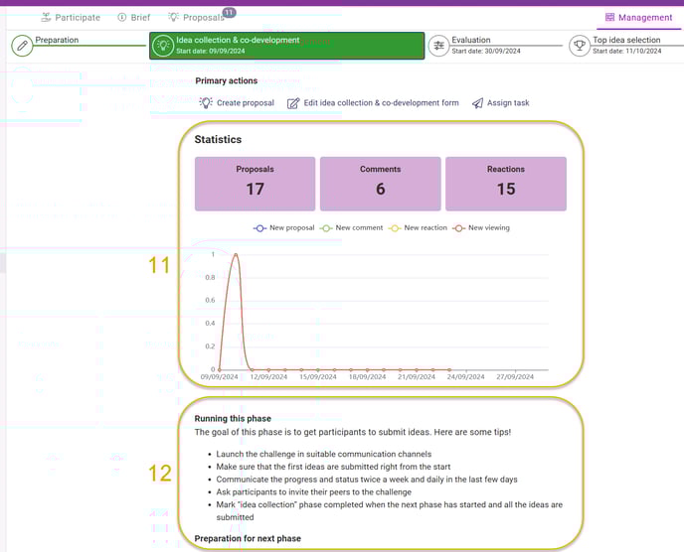The image size is (684, 552).
Task: Open the Evaluation phase
Action: point(495,45)
